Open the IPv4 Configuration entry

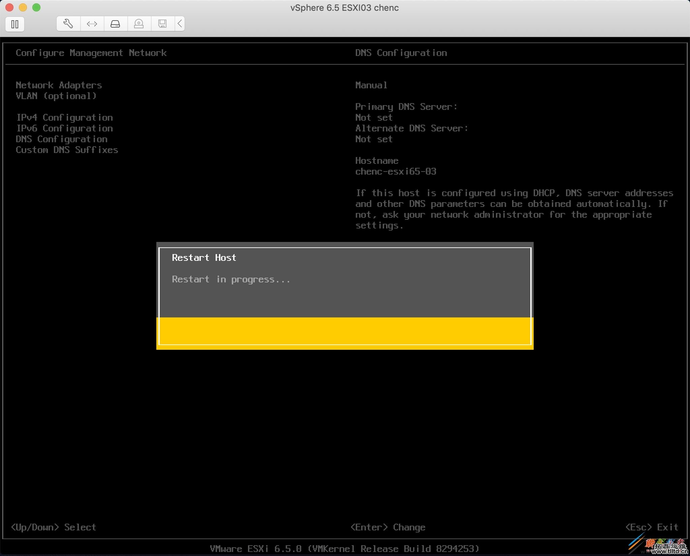(x=65, y=117)
